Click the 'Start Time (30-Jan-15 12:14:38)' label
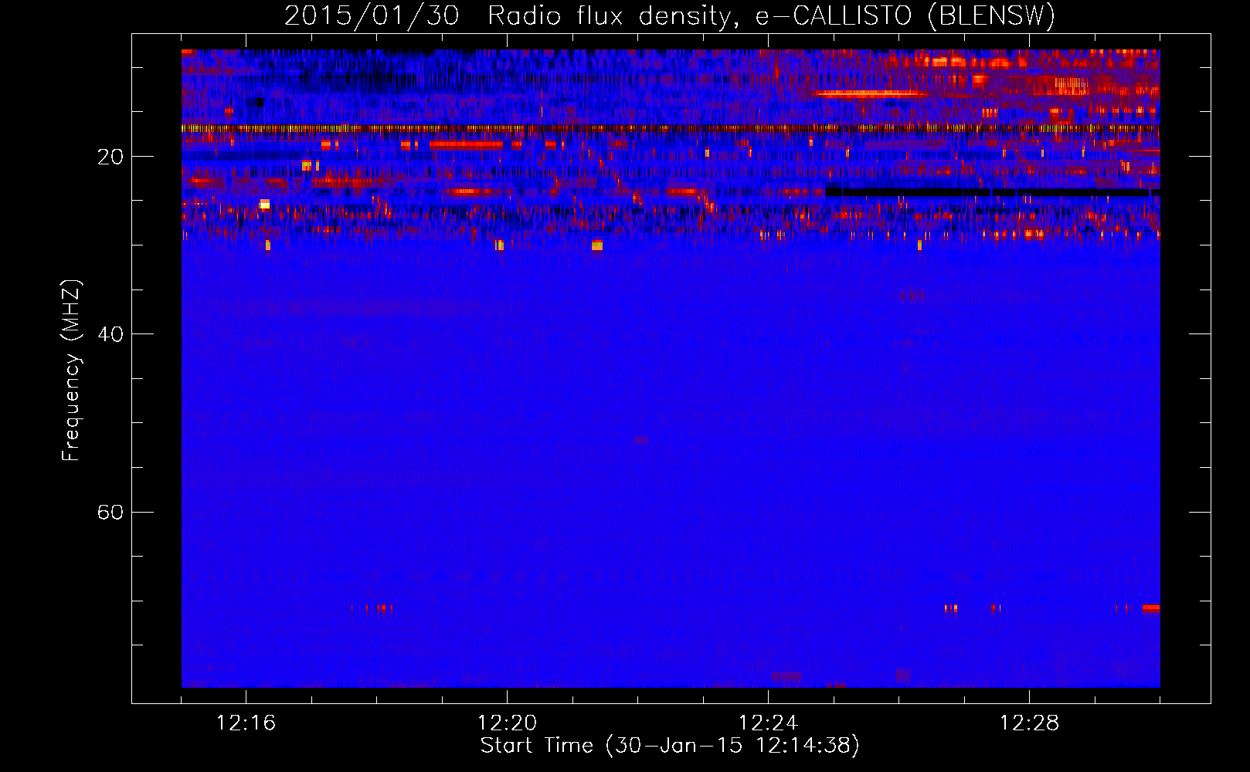The width and height of the screenshot is (1250, 772). (670, 746)
